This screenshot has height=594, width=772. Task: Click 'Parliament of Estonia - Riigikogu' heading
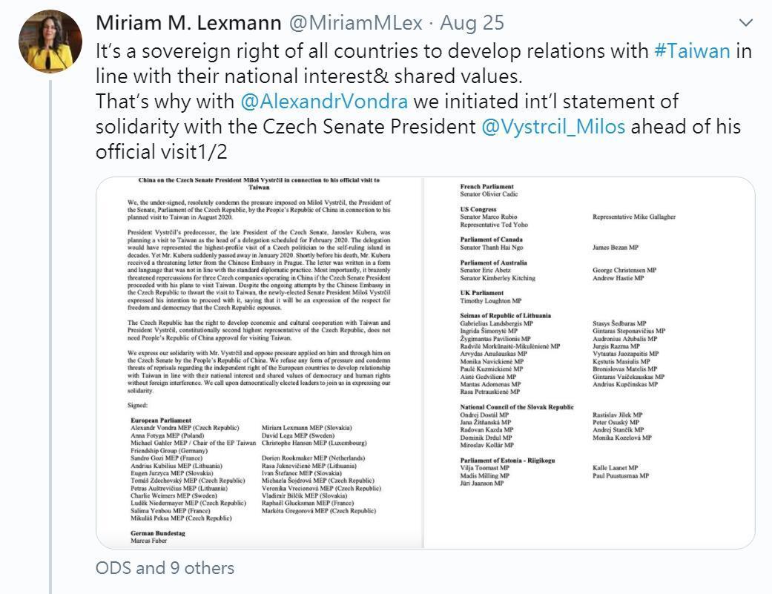[x=507, y=460]
